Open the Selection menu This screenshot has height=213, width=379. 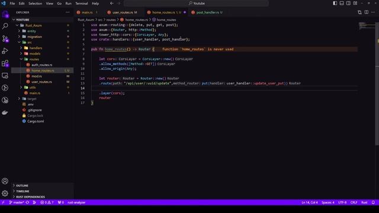(x=36, y=4)
